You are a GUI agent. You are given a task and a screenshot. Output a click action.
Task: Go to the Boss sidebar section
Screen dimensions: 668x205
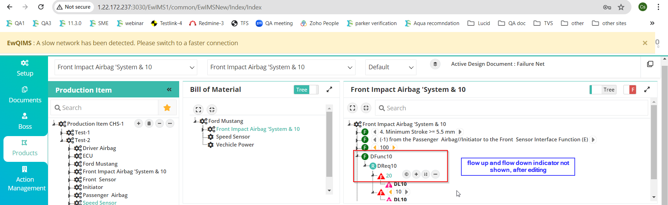click(25, 121)
